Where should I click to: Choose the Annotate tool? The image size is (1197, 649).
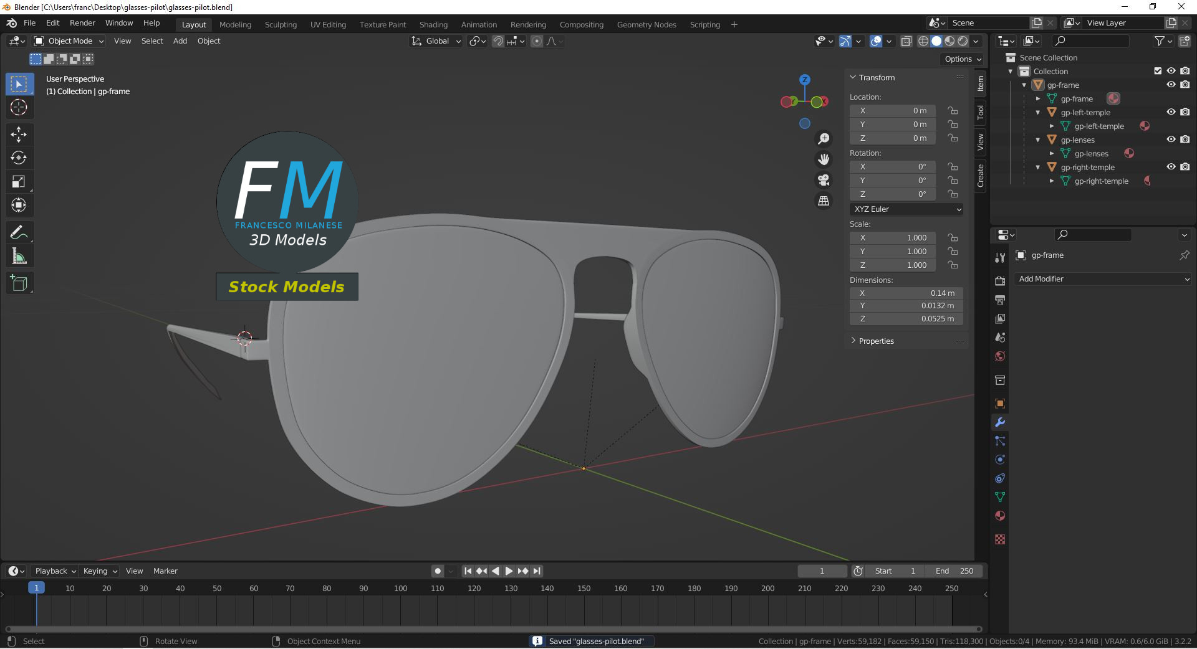pyautogui.click(x=19, y=232)
